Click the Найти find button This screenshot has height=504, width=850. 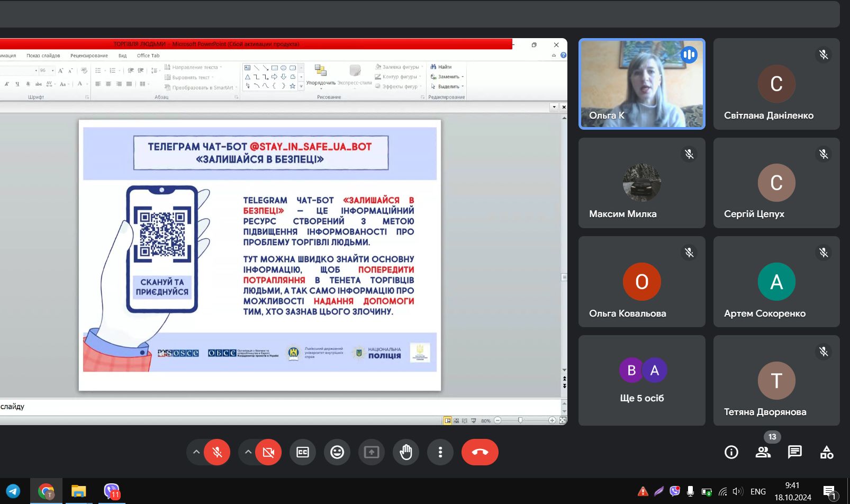(441, 67)
